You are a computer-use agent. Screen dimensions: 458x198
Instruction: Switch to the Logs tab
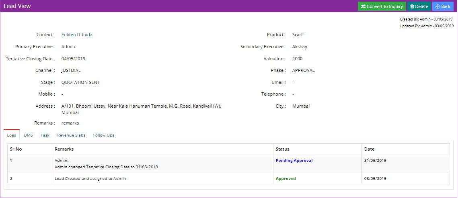12,135
